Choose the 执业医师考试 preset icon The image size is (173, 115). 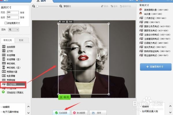pos(141,55)
